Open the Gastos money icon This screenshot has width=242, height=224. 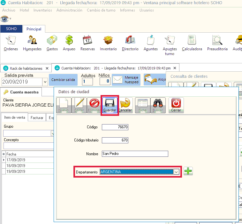point(52,40)
